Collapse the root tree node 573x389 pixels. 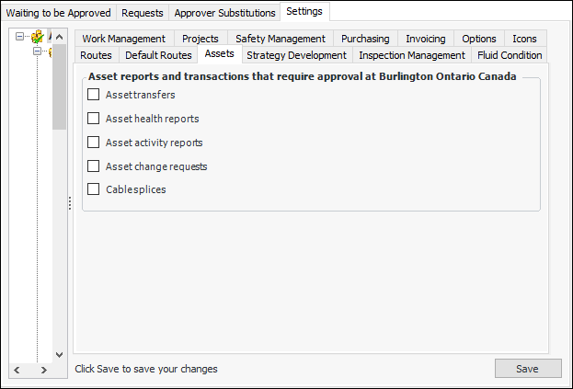[20, 38]
